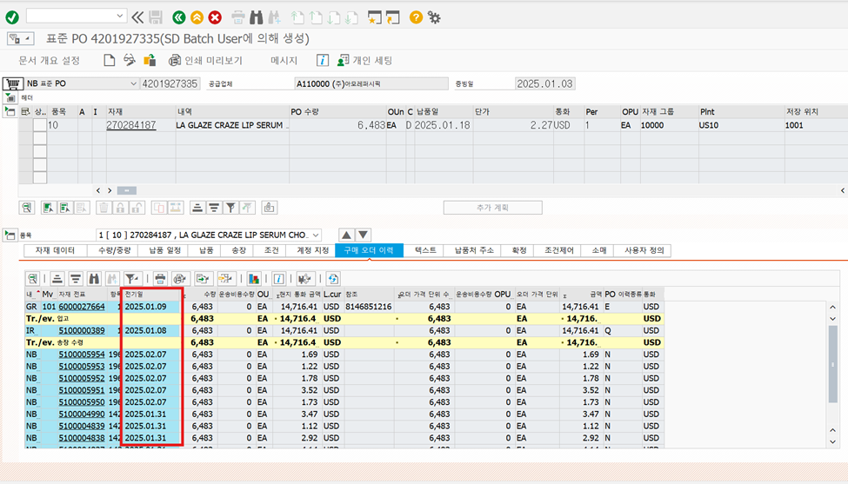Open document link 5100005954

tap(82, 355)
